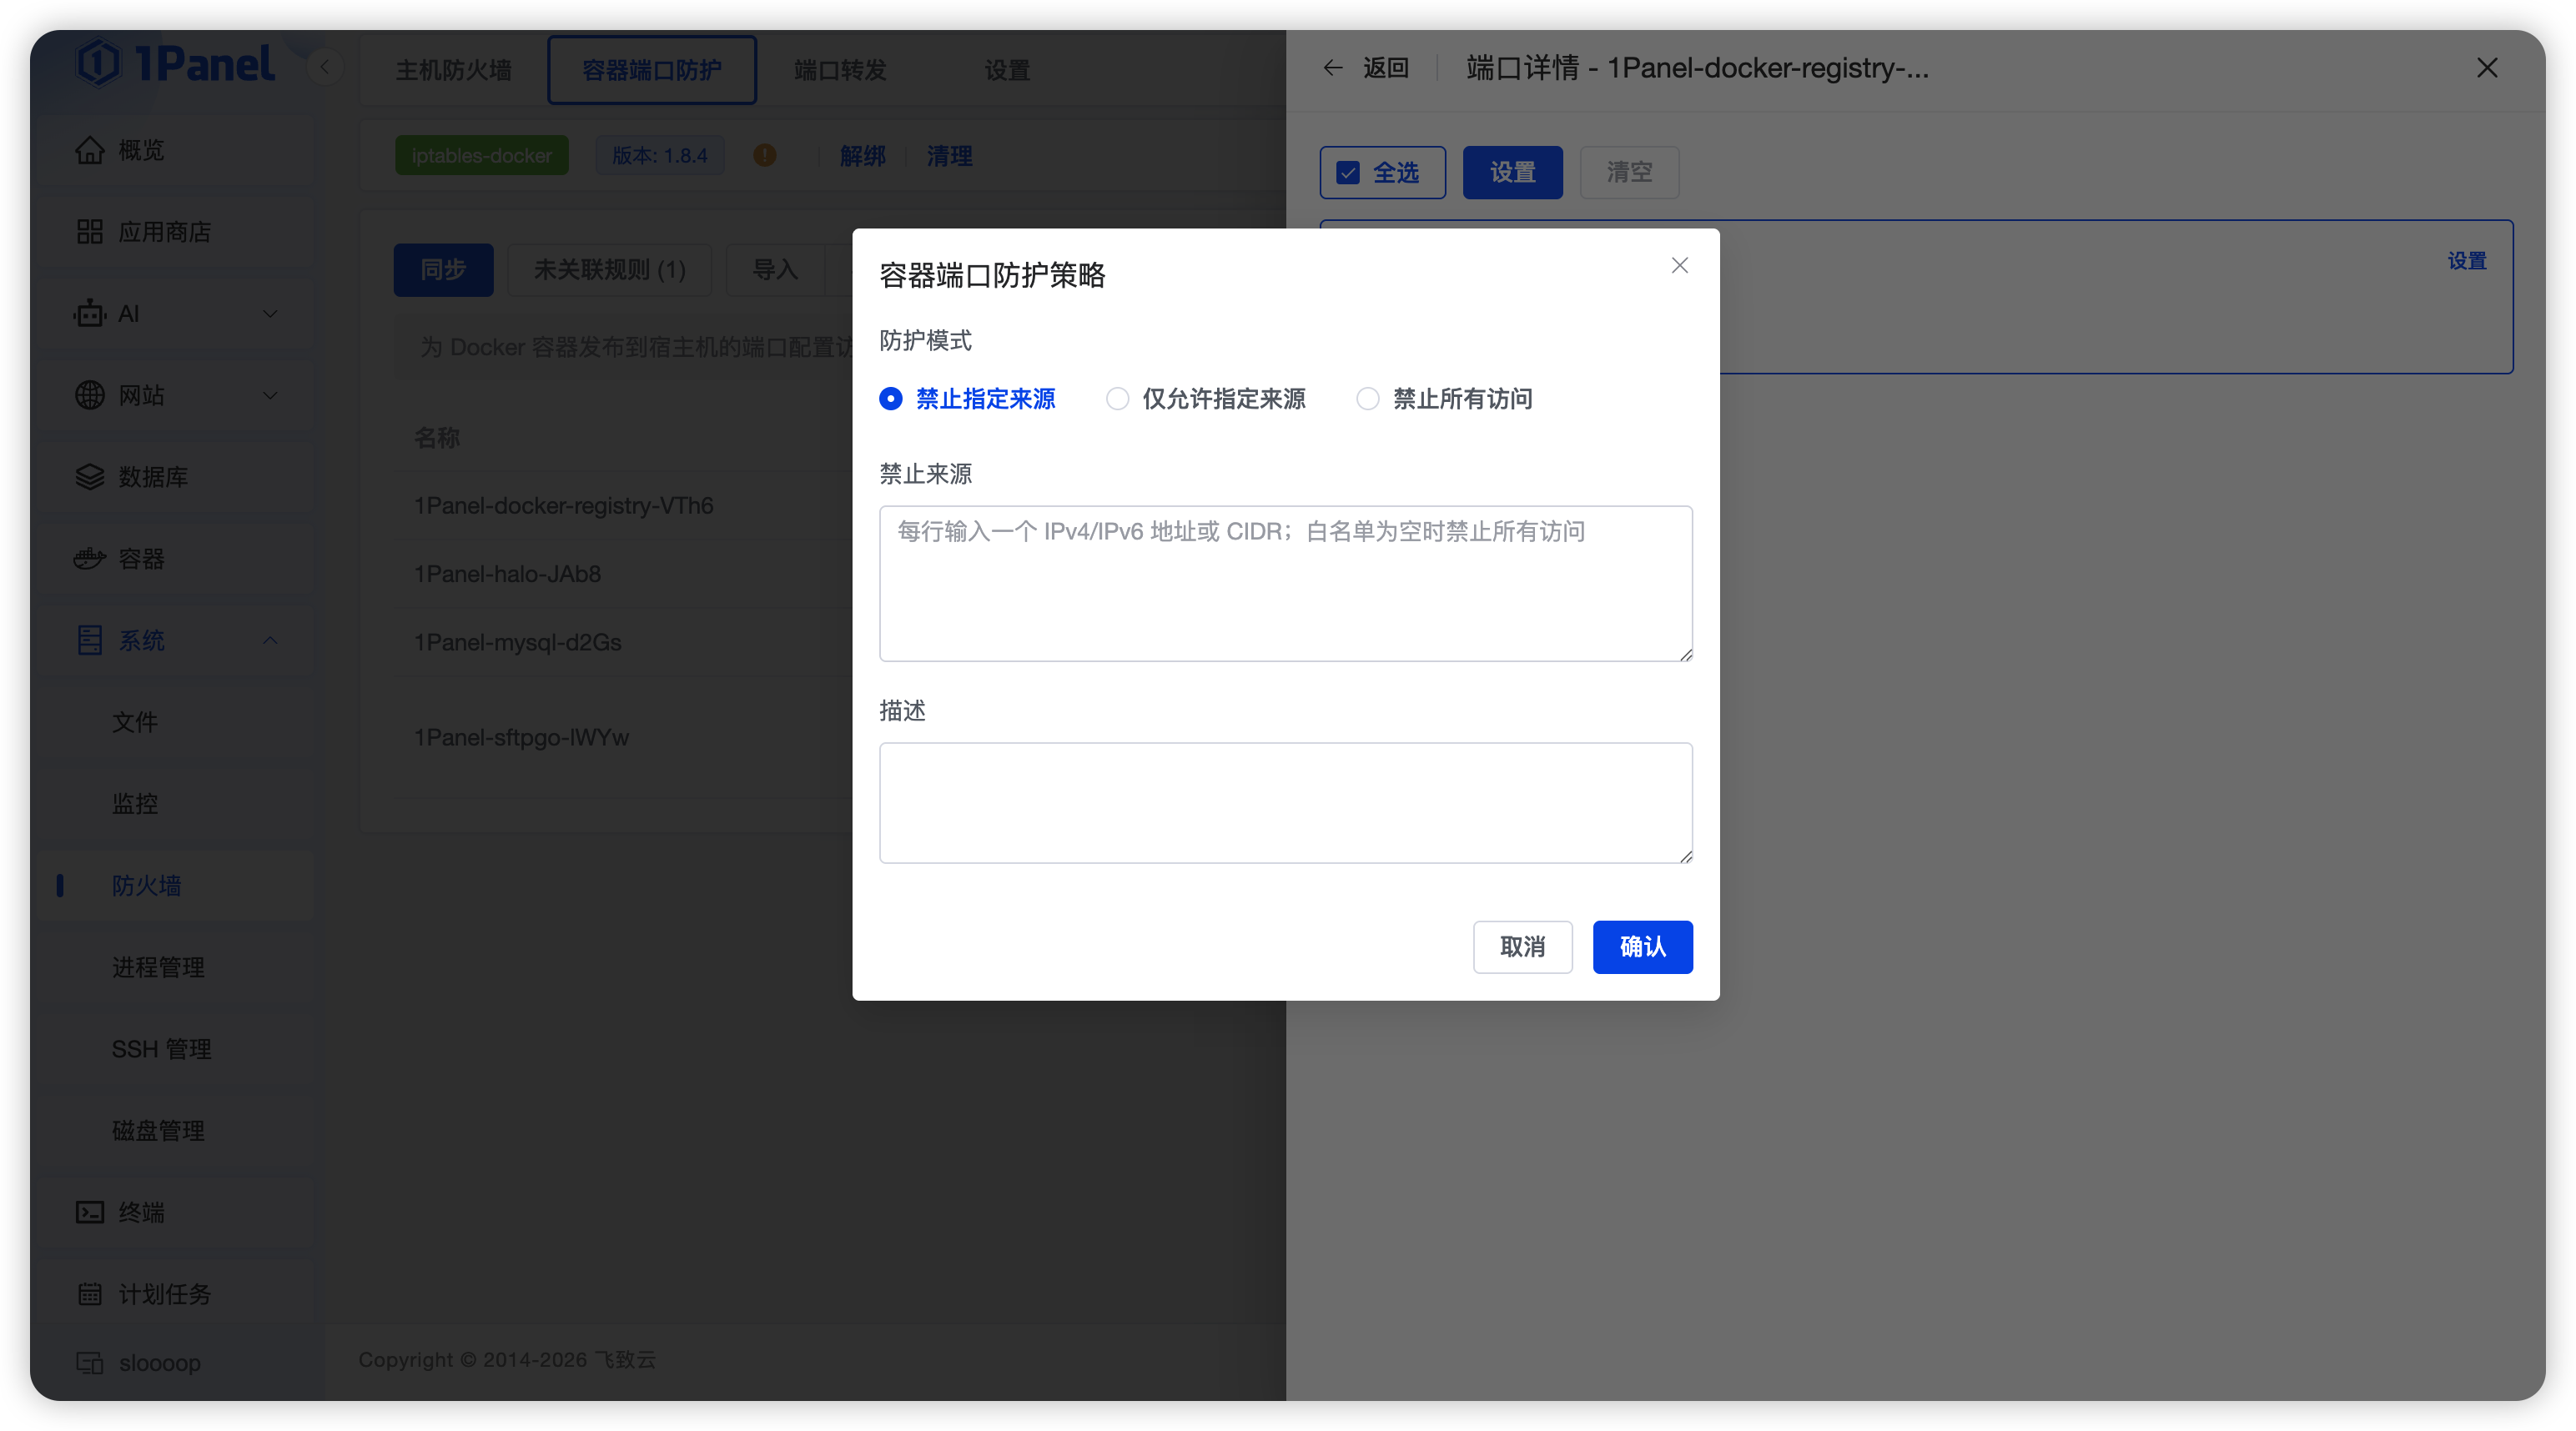Open the 计划任务 calendar icon
Viewport: 2576px width, 1431px height.
click(89, 1294)
